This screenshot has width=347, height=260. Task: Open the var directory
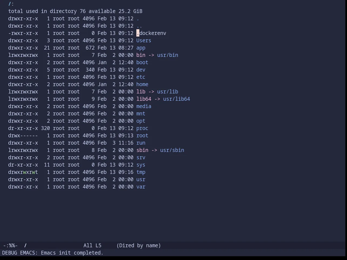coord(141,187)
